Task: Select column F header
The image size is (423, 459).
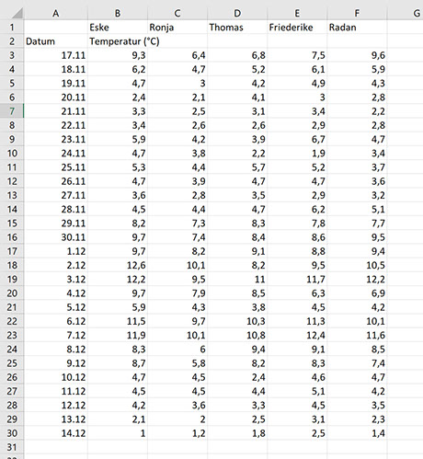Action: coord(357,13)
